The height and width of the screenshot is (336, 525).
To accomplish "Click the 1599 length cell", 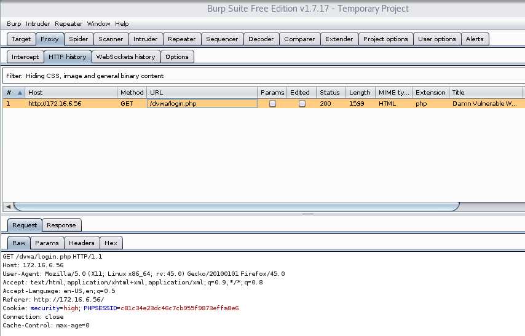I will pyautogui.click(x=360, y=103).
